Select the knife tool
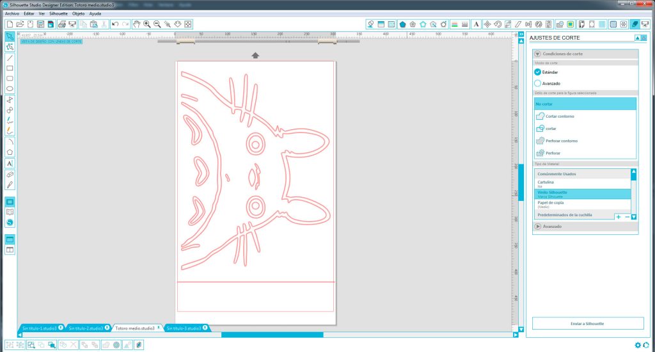Viewport: 655px width, 352px height. pyautogui.click(x=10, y=185)
